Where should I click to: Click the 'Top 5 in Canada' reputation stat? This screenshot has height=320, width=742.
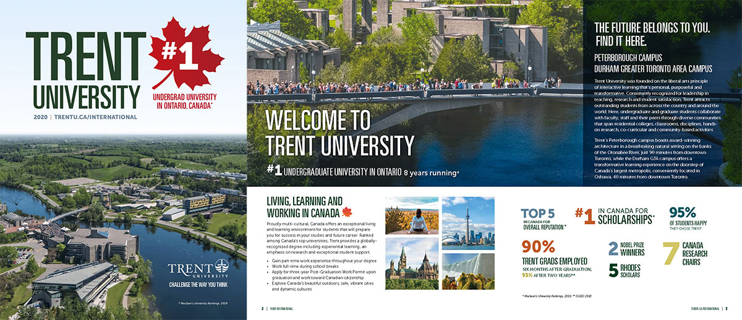tap(543, 218)
